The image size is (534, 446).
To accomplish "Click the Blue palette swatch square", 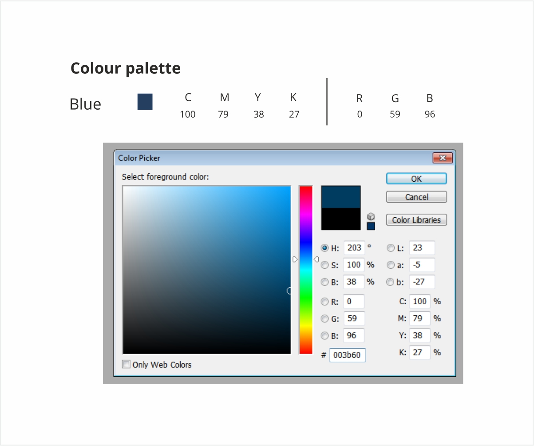I will (145, 102).
